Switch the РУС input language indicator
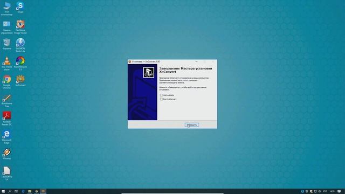Viewport: 345px width, 194px height. pyautogui.click(x=325, y=191)
